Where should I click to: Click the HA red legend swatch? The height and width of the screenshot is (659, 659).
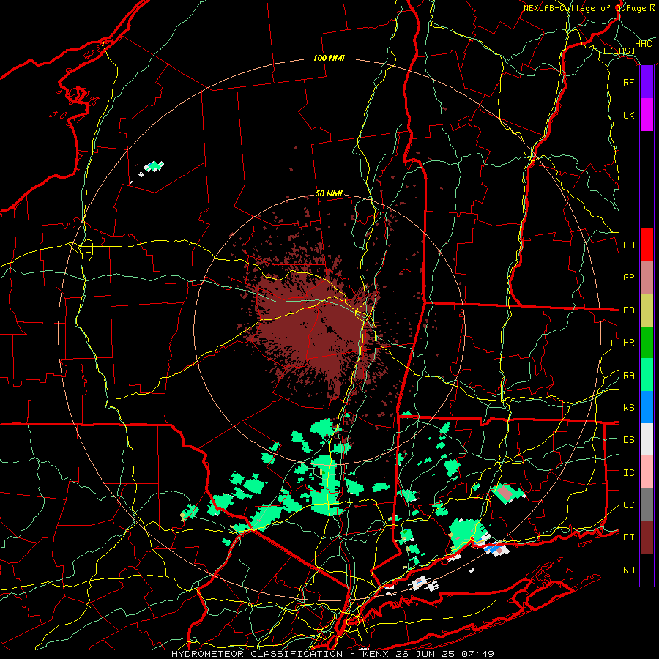pos(647,245)
